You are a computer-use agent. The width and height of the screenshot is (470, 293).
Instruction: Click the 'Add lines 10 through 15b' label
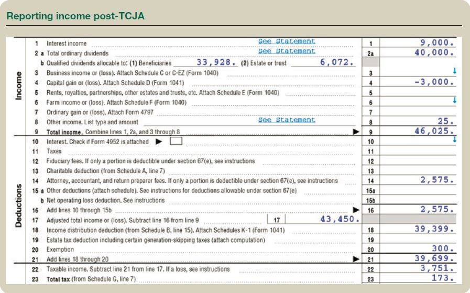click(x=79, y=210)
